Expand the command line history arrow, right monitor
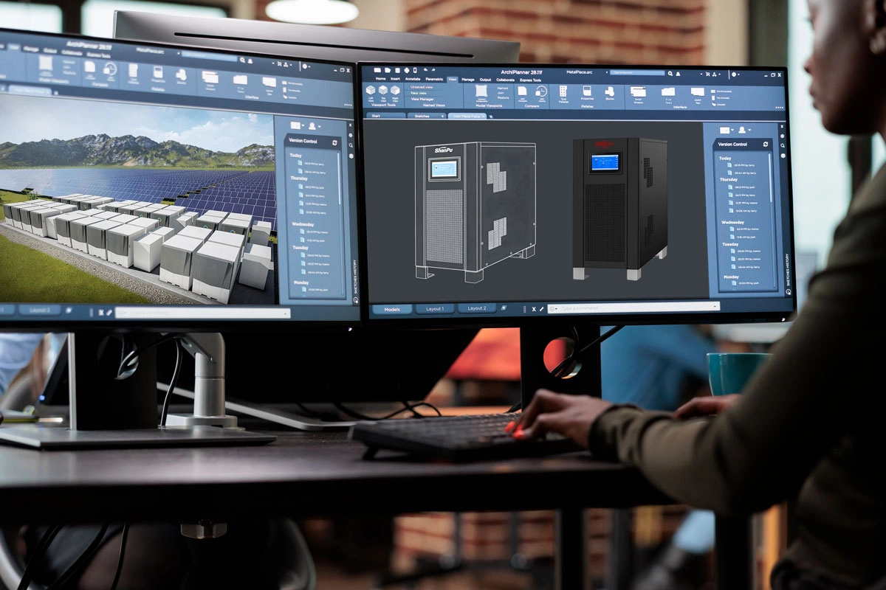This screenshot has height=590, width=886. tap(715, 306)
